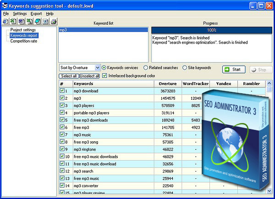Select the Related searches radio button
This screenshot has width=275, height=199.
point(146,68)
